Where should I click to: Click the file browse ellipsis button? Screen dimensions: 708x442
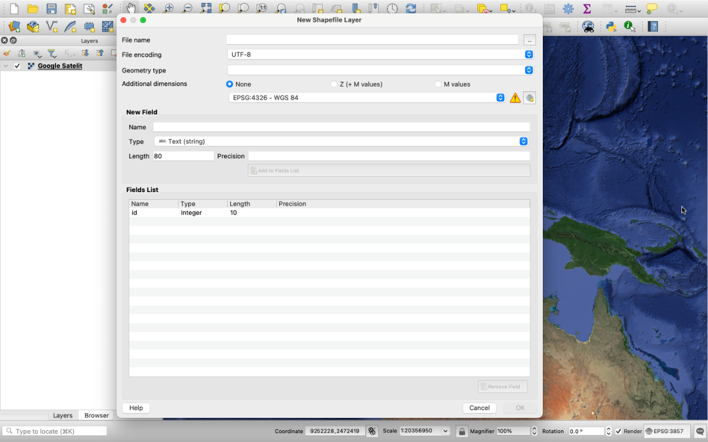[529, 40]
